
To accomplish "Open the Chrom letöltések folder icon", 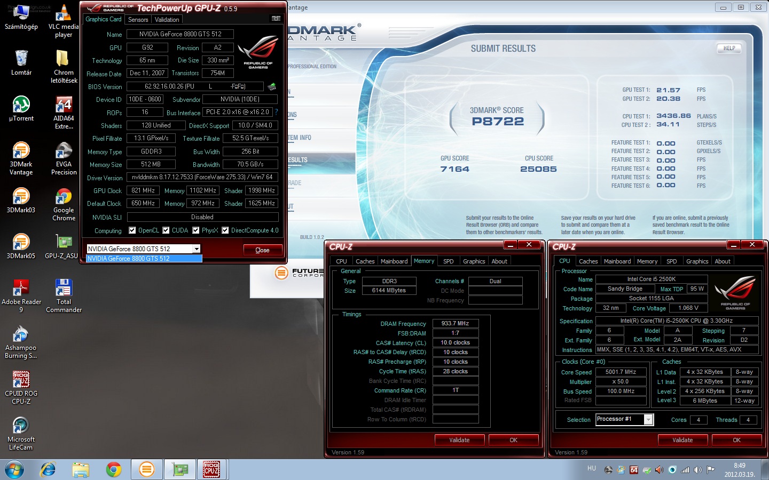I will tap(64, 67).
